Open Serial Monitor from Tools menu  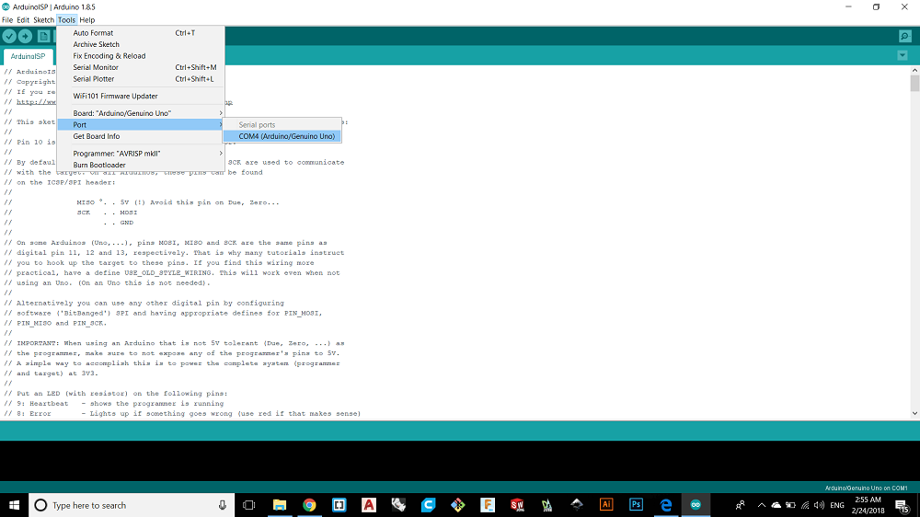(x=140, y=67)
